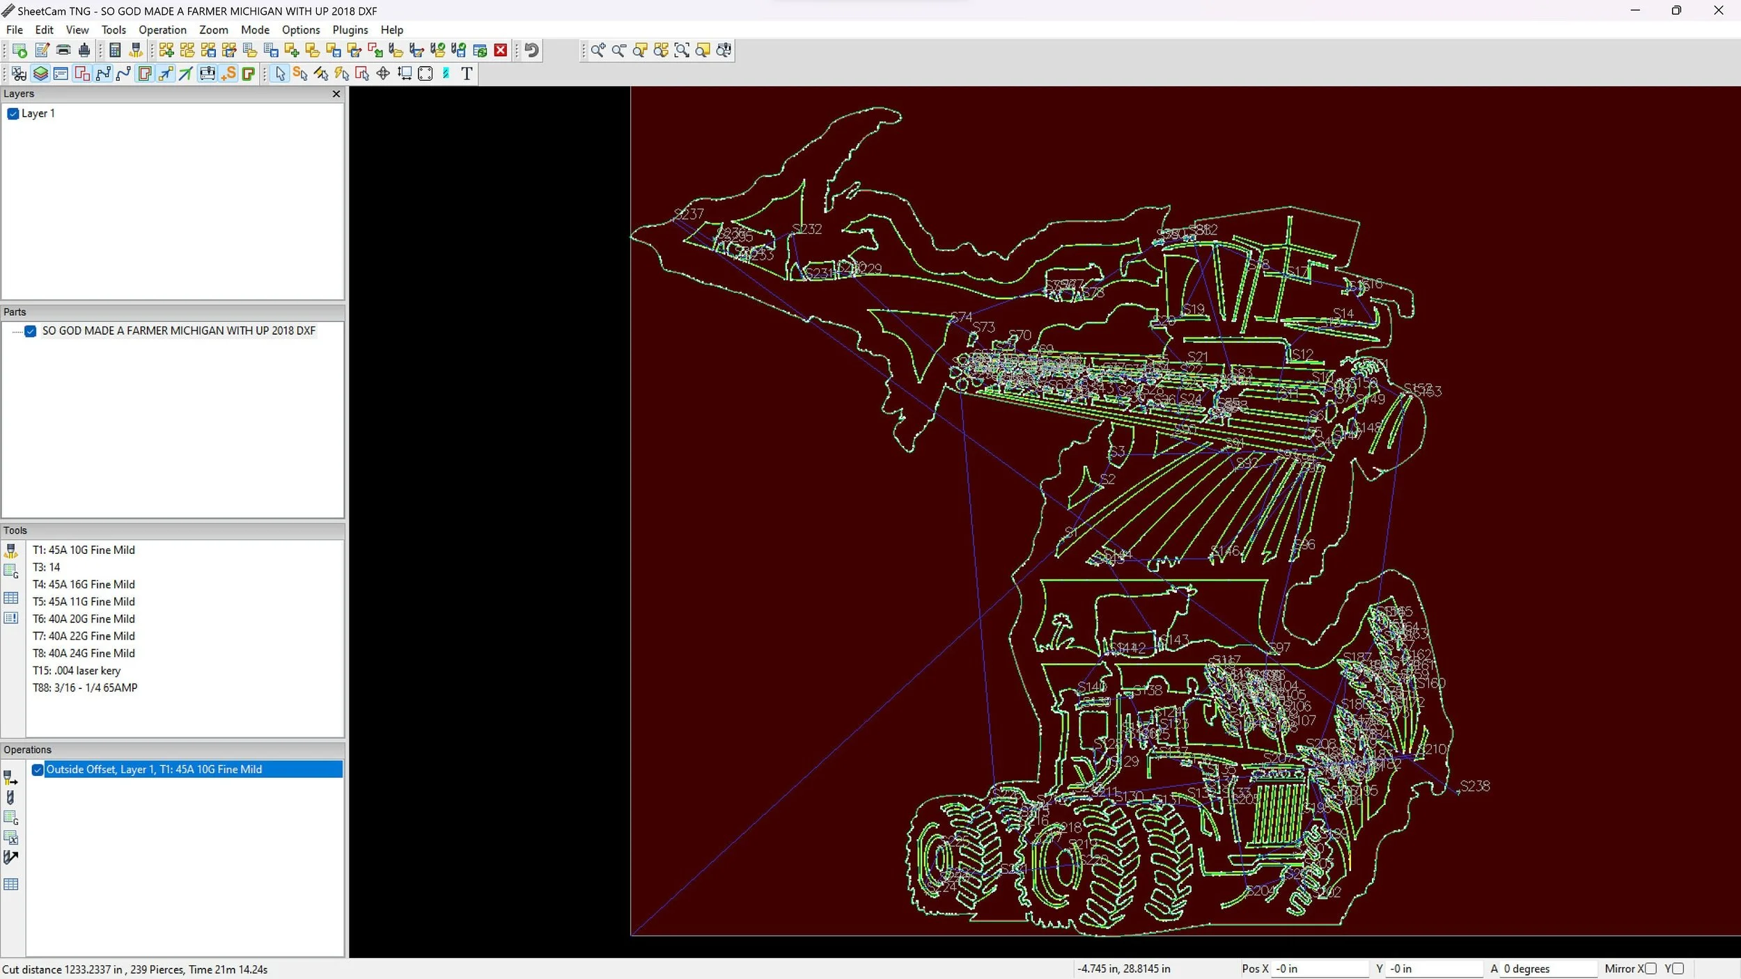
Task: Click the Pos X input field
Action: pos(1320,969)
